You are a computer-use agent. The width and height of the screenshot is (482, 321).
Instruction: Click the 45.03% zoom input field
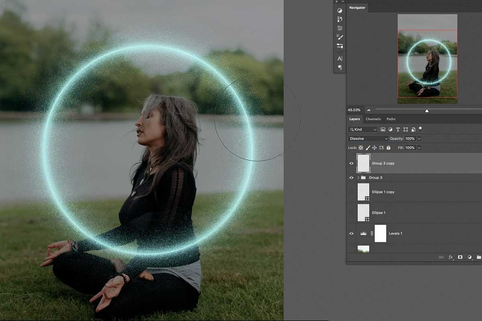[354, 110]
